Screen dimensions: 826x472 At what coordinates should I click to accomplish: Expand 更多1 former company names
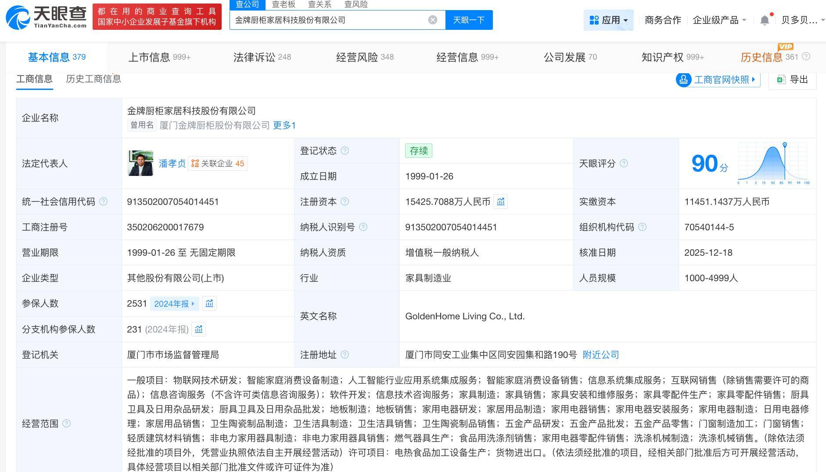click(x=284, y=125)
